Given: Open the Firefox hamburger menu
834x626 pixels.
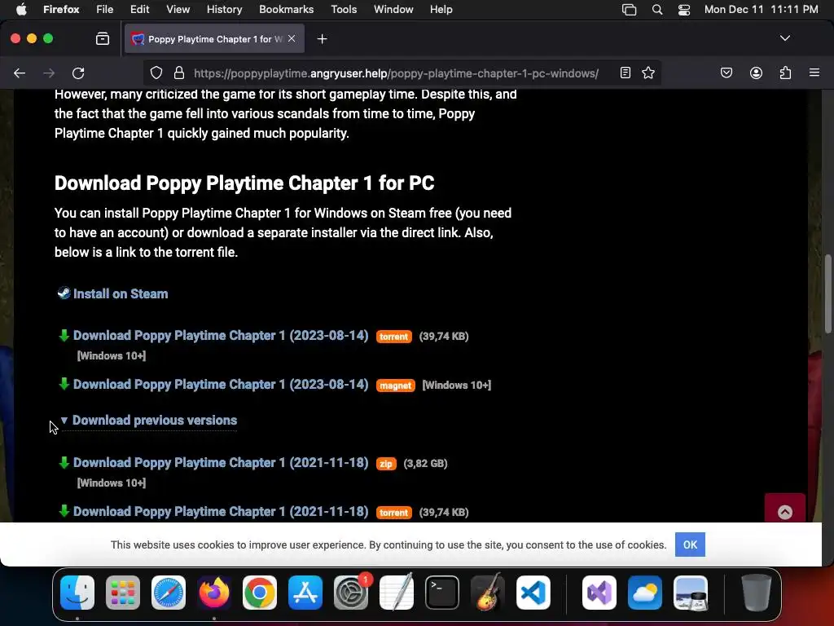Looking at the screenshot, I should pyautogui.click(x=814, y=73).
